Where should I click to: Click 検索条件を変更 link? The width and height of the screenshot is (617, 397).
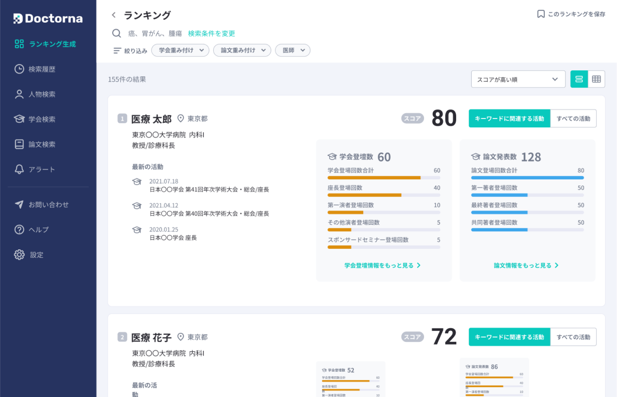(x=211, y=34)
